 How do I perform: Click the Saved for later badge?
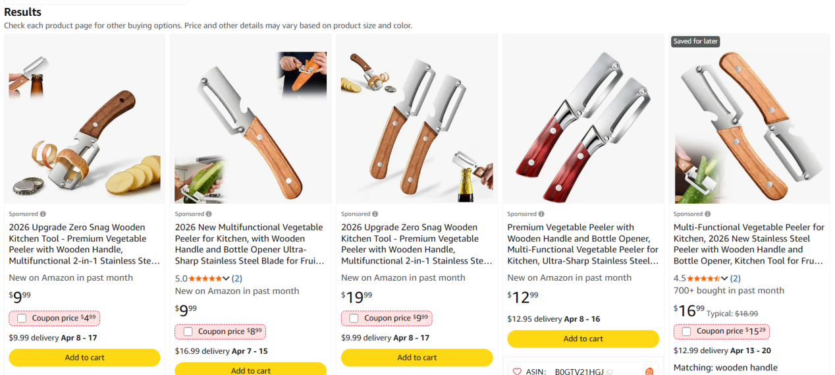(x=695, y=41)
